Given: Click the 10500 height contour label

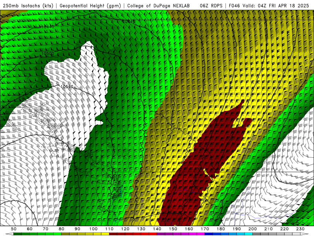Looking at the screenshot, I should click(48, 53).
